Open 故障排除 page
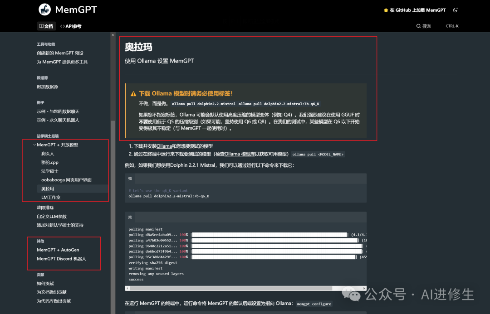Image resolution: width=490 pixels, height=314 pixels. click(x=45, y=208)
